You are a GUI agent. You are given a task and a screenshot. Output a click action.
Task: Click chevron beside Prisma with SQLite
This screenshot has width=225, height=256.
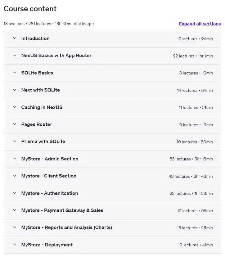[x=14, y=141]
